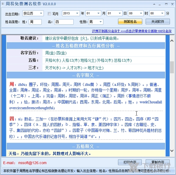This screenshot has width=176, height=175.
Task: Click the 三才 row value starting 天才9(水)
Action: point(74,68)
